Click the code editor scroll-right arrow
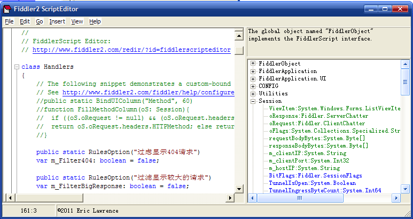The height and width of the screenshot is (219, 413). [230, 198]
